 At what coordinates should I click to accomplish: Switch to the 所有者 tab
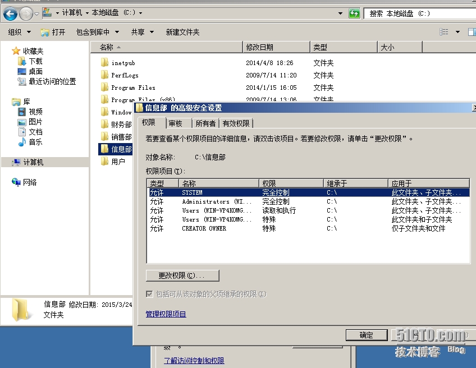pos(205,123)
